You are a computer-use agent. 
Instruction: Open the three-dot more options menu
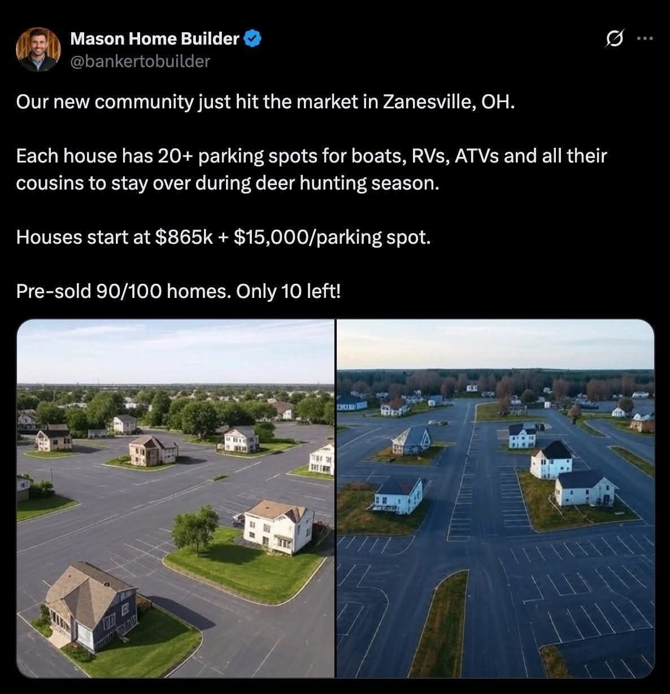coord(645,39)
